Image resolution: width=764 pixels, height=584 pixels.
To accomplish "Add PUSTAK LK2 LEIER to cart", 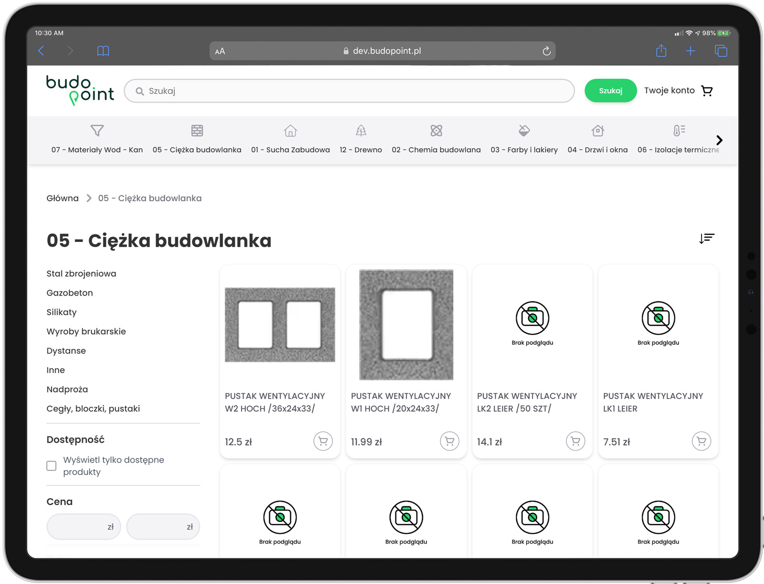I will pyautogui.click(x=575, y=441).
